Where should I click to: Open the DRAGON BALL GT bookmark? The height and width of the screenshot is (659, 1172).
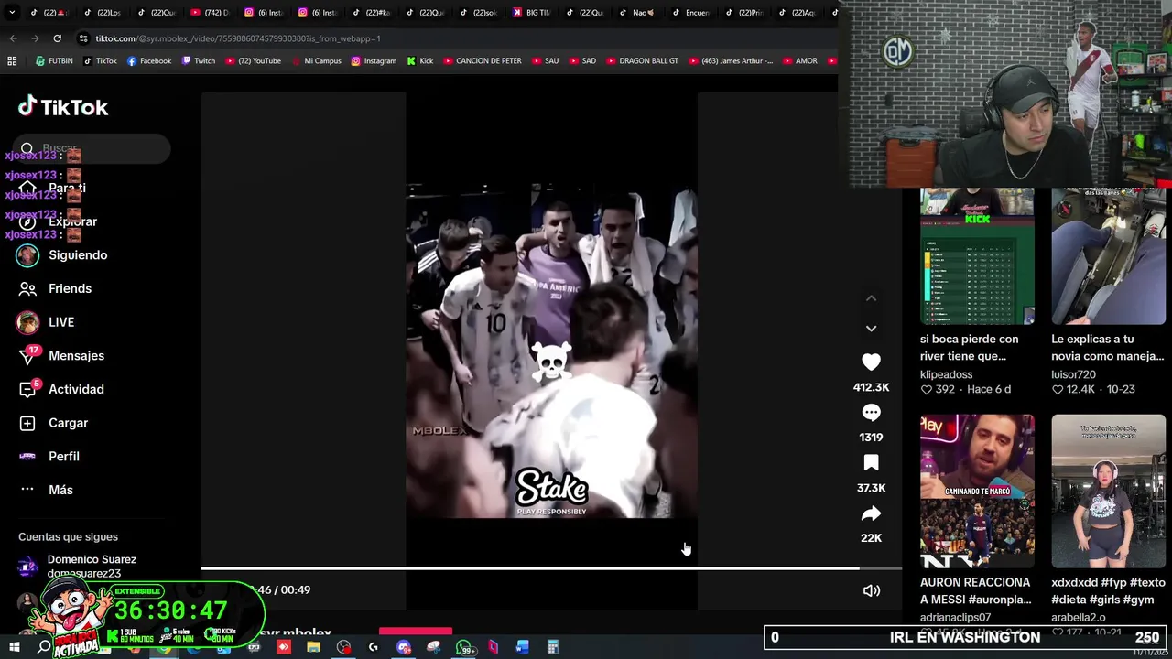[x=643, y=61]
